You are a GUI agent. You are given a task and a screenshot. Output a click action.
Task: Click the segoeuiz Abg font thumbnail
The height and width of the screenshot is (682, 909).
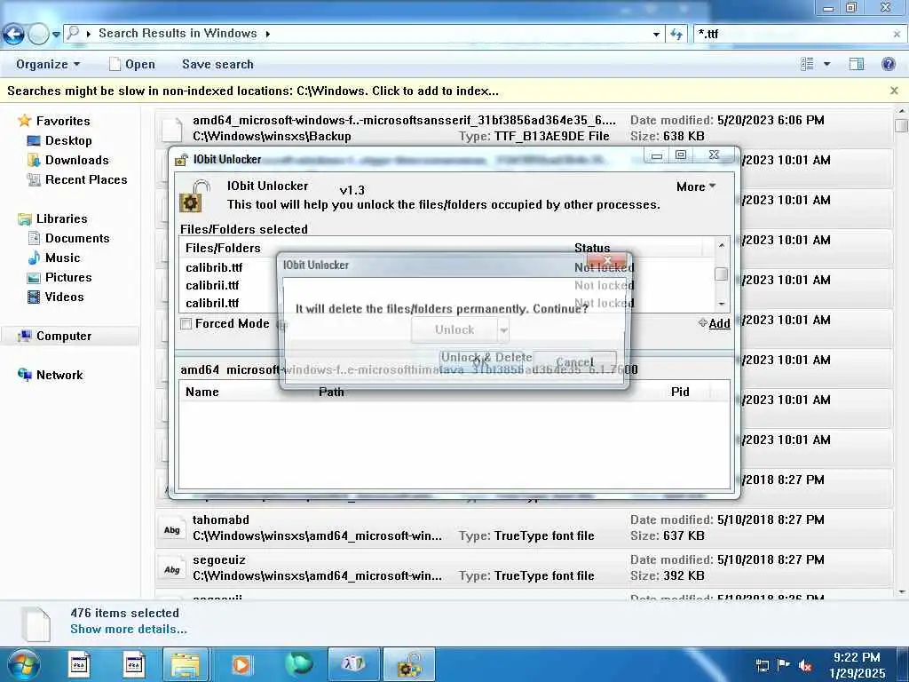click(x=171, y=569)
